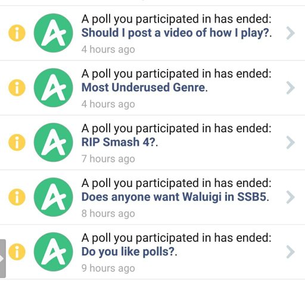Image resolution: width=305 pixels, height=284 pixels.
Task: Click yellow info icon for 'Do you like polls?' notification
Action: 17,252
